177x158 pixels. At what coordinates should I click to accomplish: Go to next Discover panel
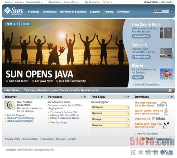42,97
